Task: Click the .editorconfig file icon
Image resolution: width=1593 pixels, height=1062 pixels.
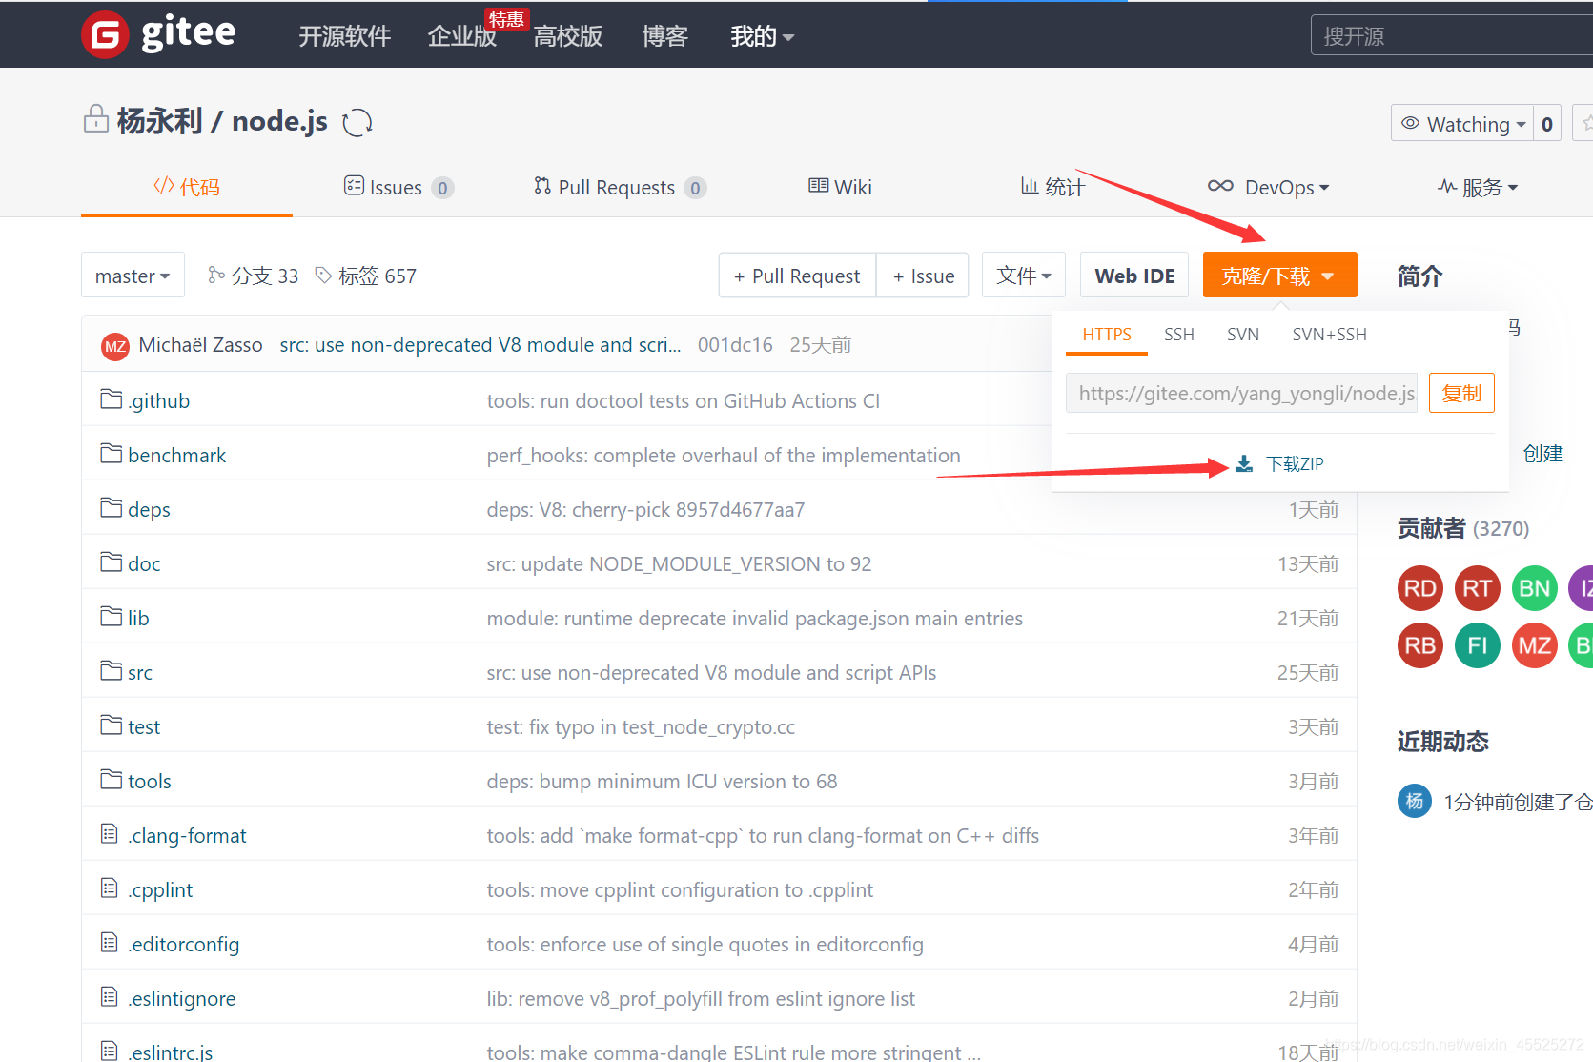Action: click(x=110, y=943)
